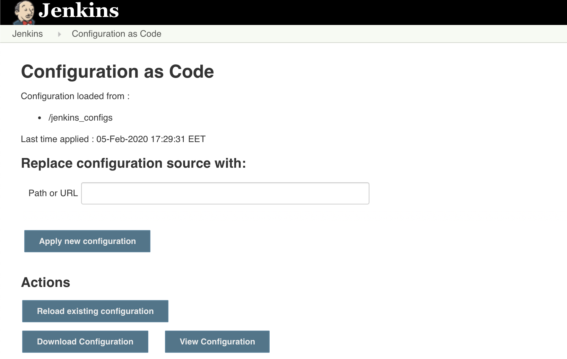This screenshot has width=567, height=359.
Task: Click the Actions heading
Action: pyautogui.click(x=46, y=282)
